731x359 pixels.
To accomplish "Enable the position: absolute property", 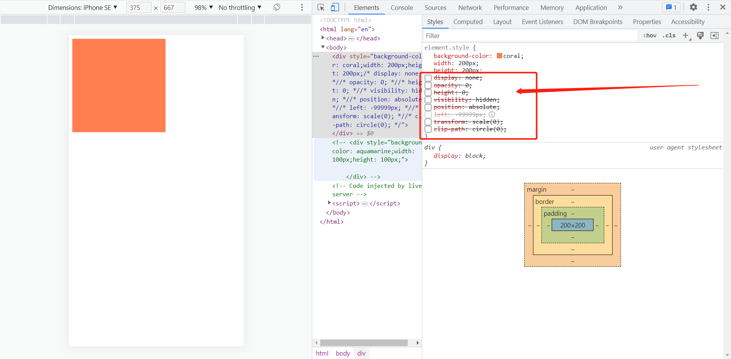I will tap(428, 107).
